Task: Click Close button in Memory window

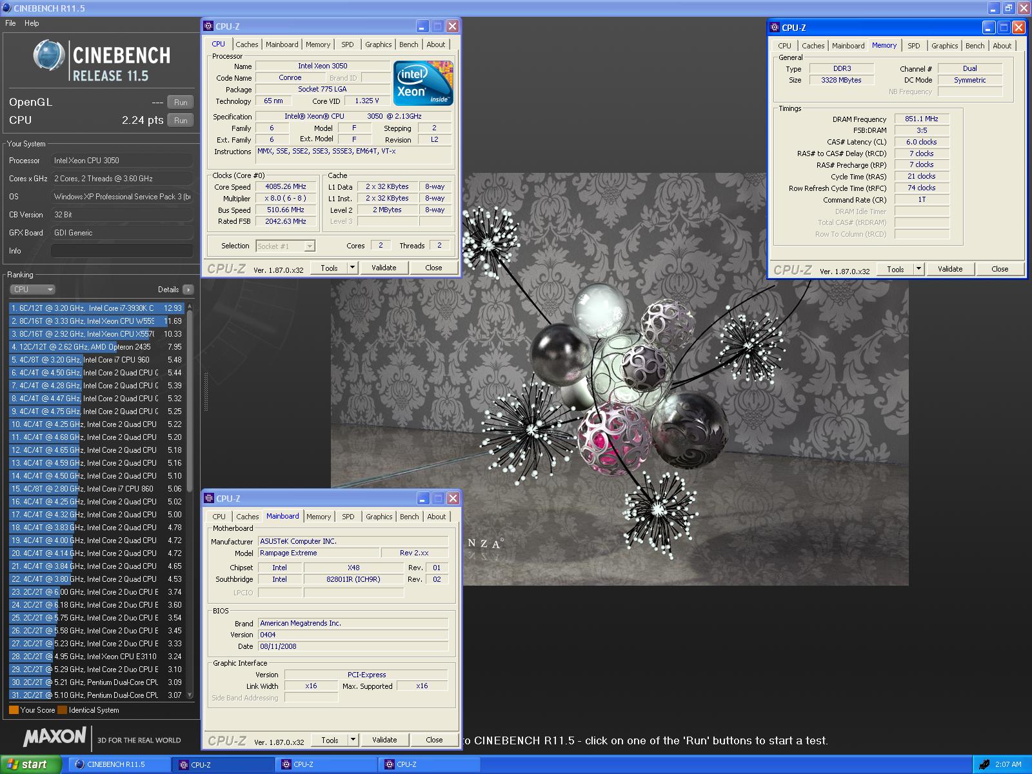Action: [x=1000, y=269]
